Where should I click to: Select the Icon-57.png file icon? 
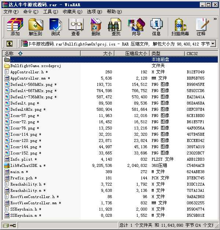(x=7, y=116)
